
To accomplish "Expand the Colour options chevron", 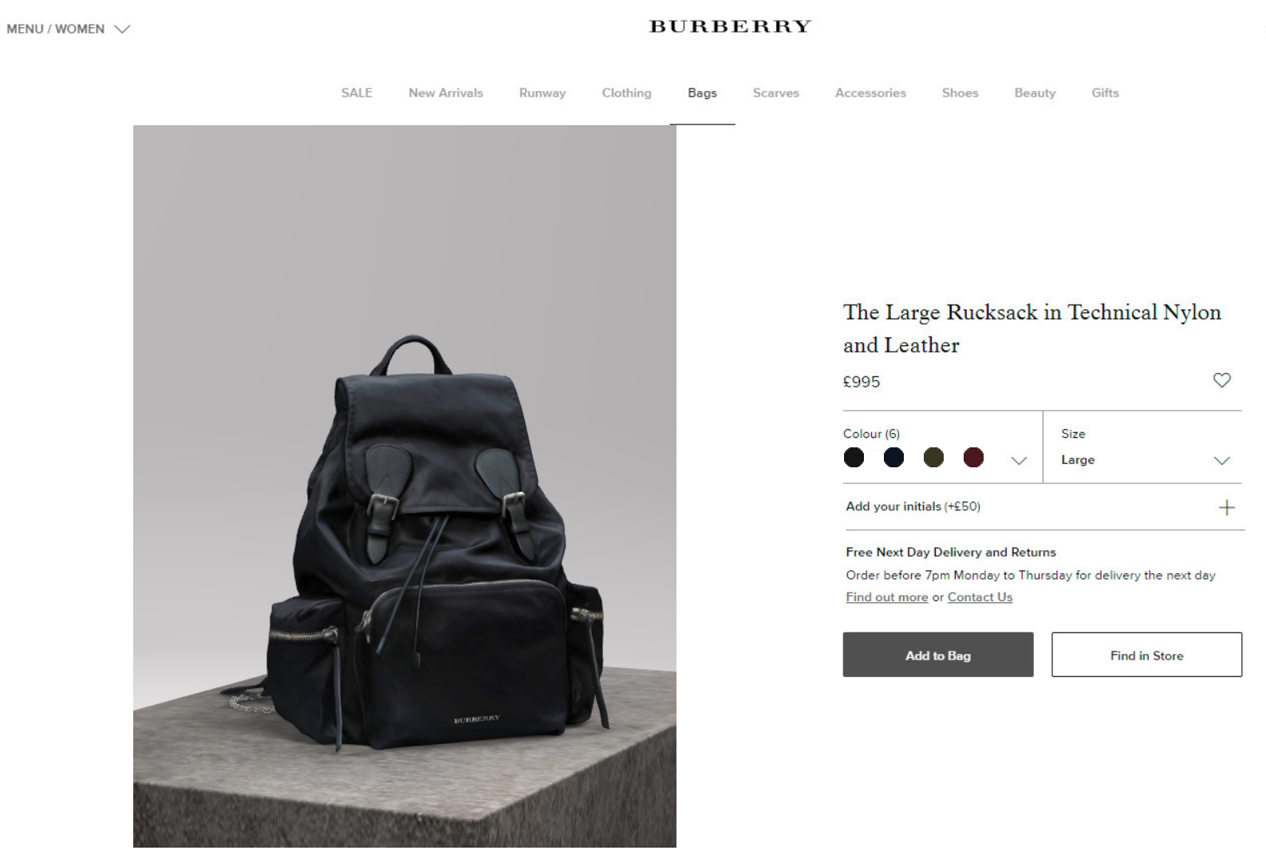I will coord(1019,461).
